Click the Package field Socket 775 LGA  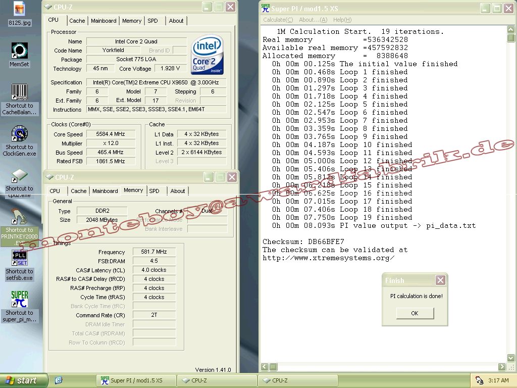coord(136,60)
